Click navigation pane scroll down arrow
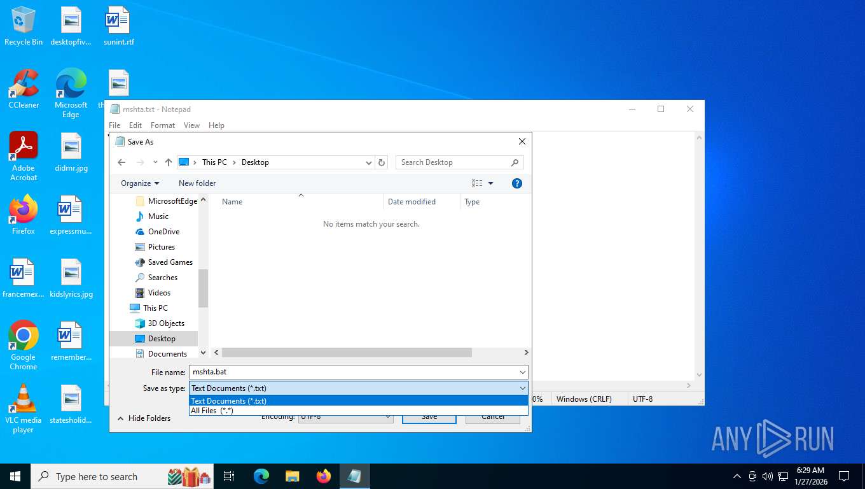 [204, 352]
